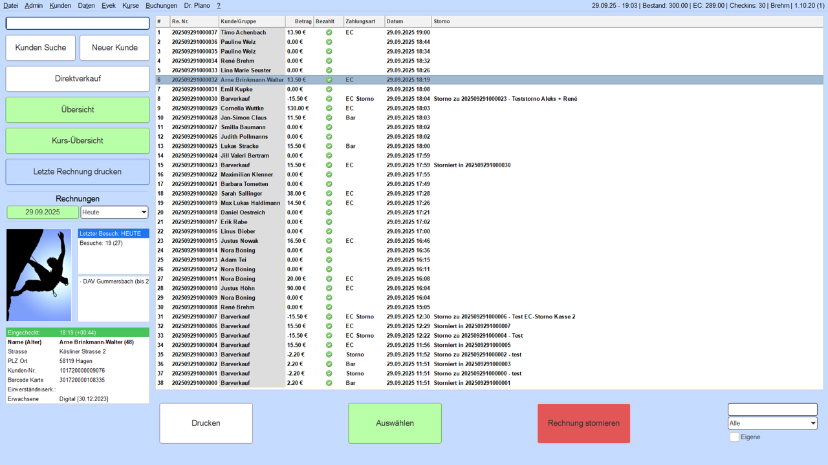This screenshot has width=828, height=465.
Task: Sort the table by Betrag column
Action: click(x=299, y=21)
